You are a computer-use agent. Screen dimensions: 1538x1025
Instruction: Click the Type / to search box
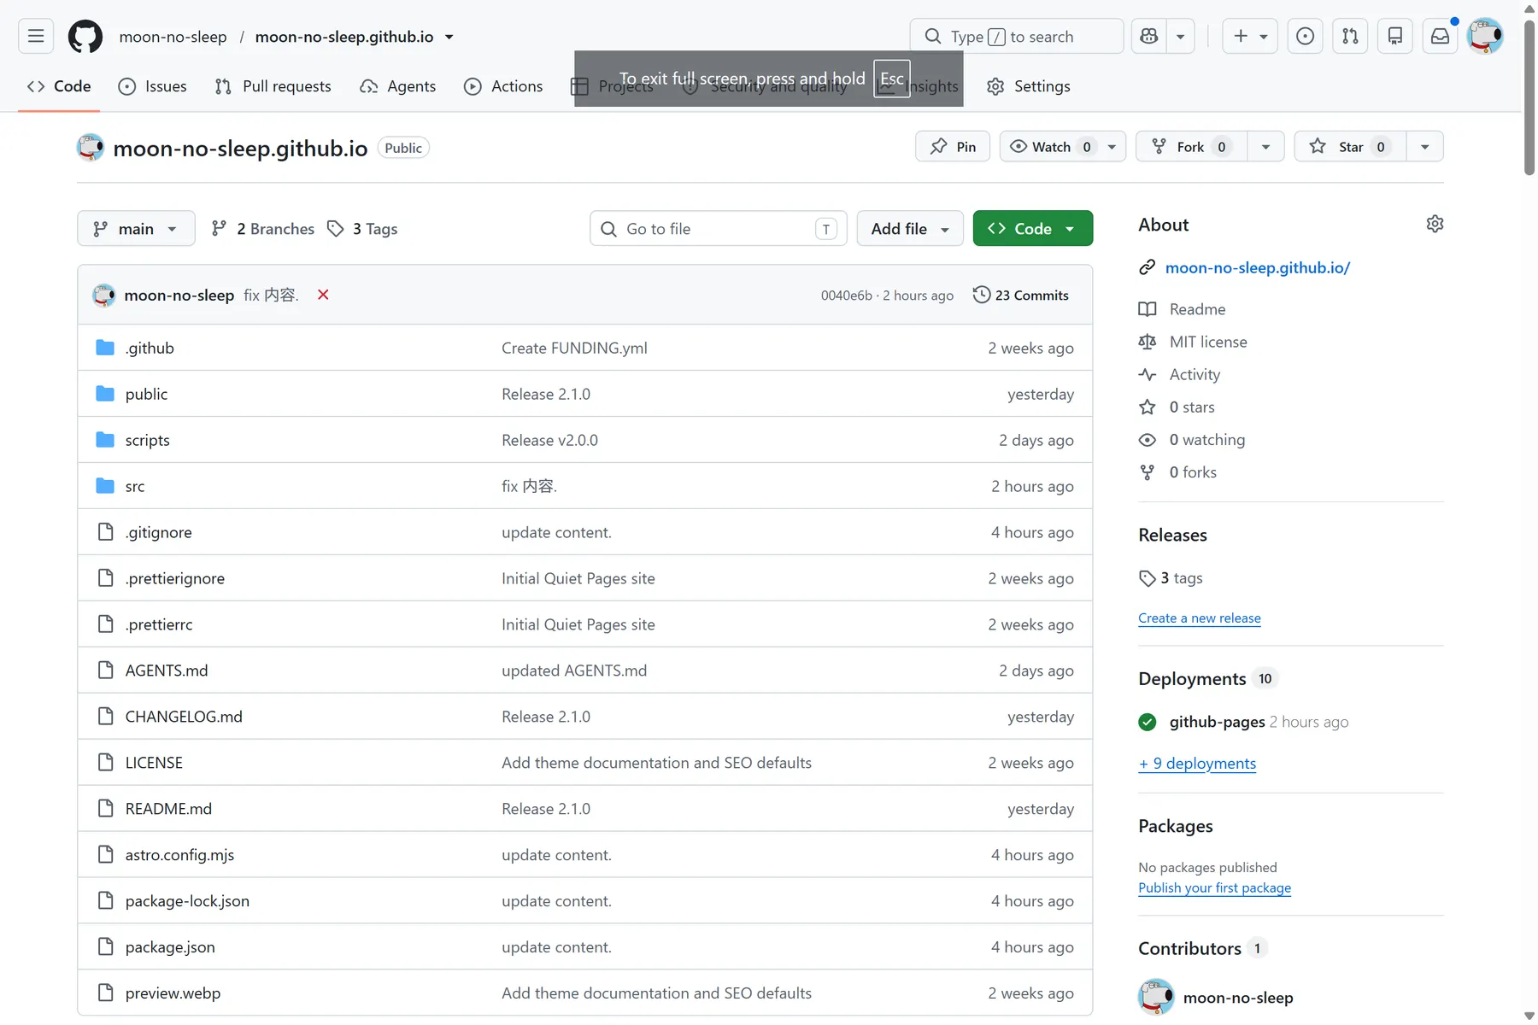pyautogui.click(x=1017, y=36)
